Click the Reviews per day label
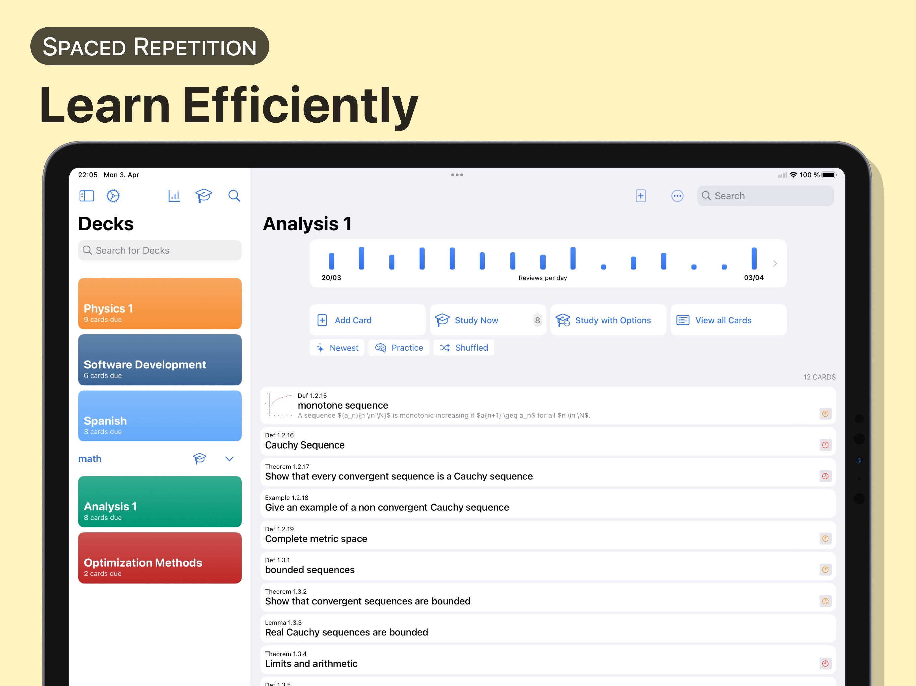The width and height of the screenshot is (916, 686). pos(542,278)
